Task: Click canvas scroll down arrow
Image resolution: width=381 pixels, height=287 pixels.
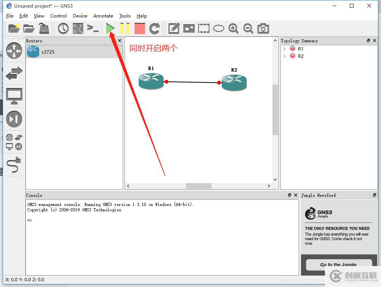Action: 275,180
